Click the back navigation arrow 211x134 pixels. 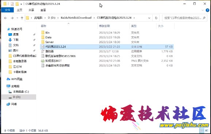[x=5, y=18]
